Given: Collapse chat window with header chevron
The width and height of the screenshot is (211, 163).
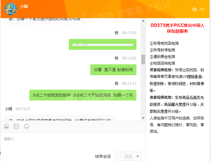Looking at the screenshot, I should (x=202, y=9).
